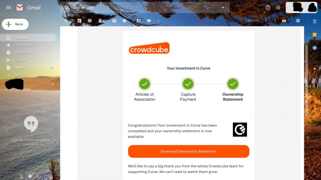Open Settings gear icon
This screenshot has width=321, height=180.
click(x=298, y=21)
